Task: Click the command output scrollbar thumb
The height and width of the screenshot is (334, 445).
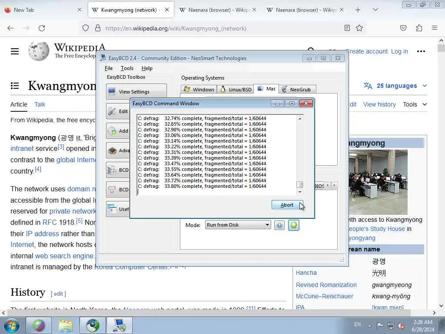Action: [300, 184]
